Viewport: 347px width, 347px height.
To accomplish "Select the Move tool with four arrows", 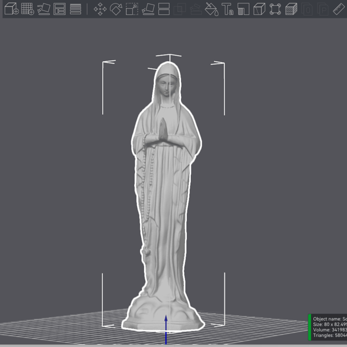I will click(100, 9).
